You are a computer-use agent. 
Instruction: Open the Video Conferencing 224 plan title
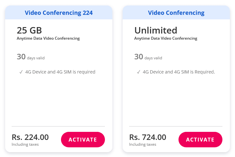pyautogui.click(x=59, y=13)
